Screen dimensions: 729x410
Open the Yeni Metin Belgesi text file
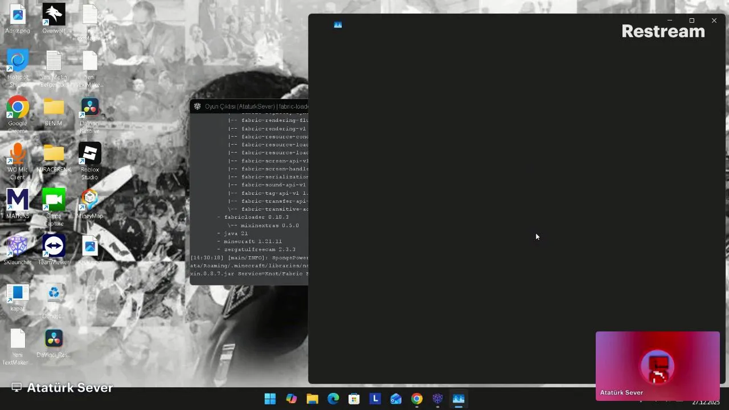(54, 69)
